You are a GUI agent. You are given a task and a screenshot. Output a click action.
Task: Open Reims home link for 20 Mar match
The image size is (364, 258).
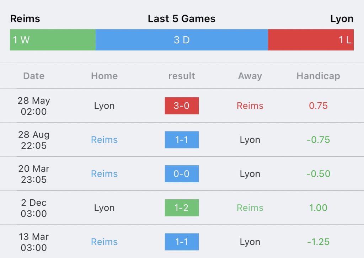(104, 174)
